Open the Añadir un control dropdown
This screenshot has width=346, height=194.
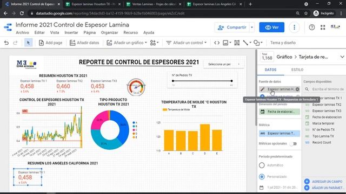pyautogui.click(x=187, y=43)
